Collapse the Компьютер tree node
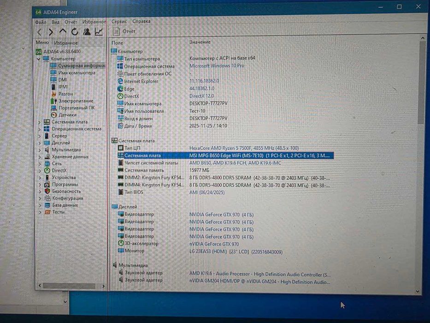 tap(39, 59)
